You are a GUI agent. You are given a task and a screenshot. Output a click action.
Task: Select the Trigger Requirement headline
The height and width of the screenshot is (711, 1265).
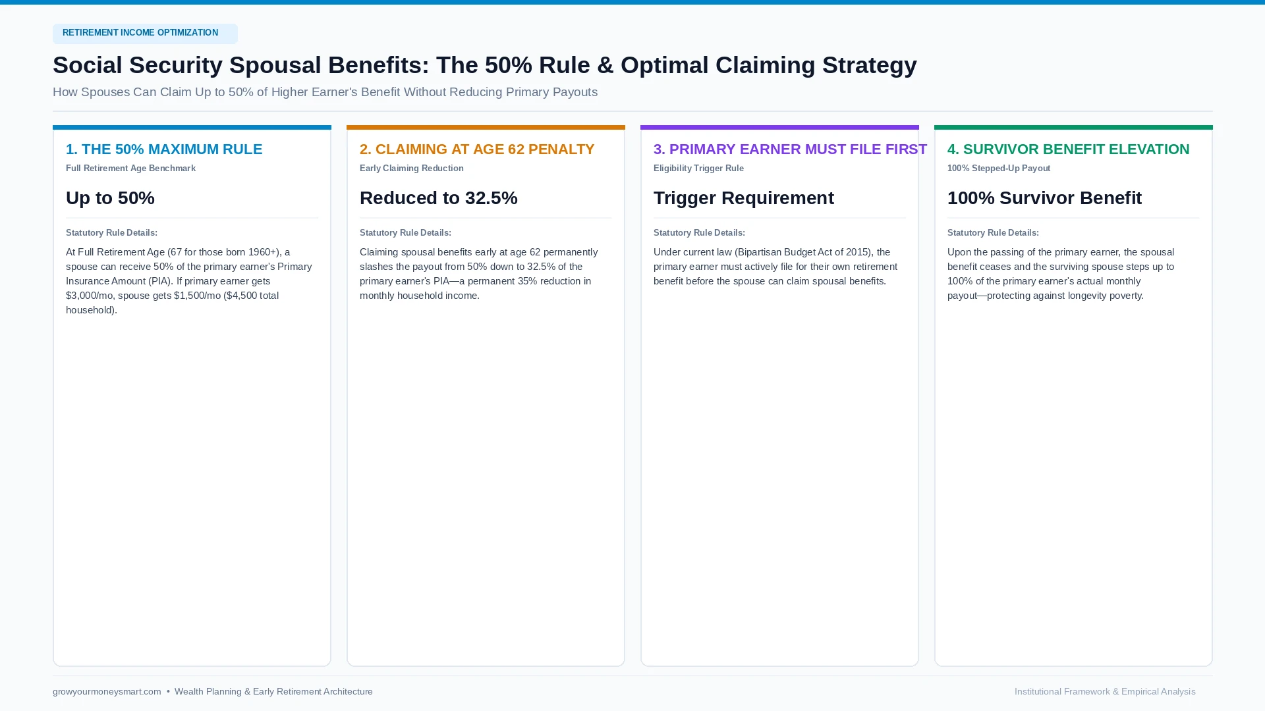pos(743,198)
